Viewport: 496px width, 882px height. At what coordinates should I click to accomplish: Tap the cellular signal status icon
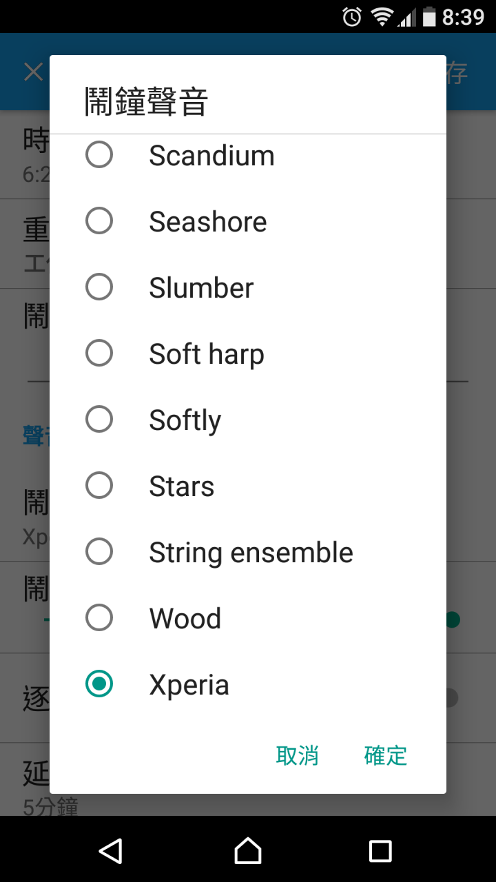coord(406,17)
